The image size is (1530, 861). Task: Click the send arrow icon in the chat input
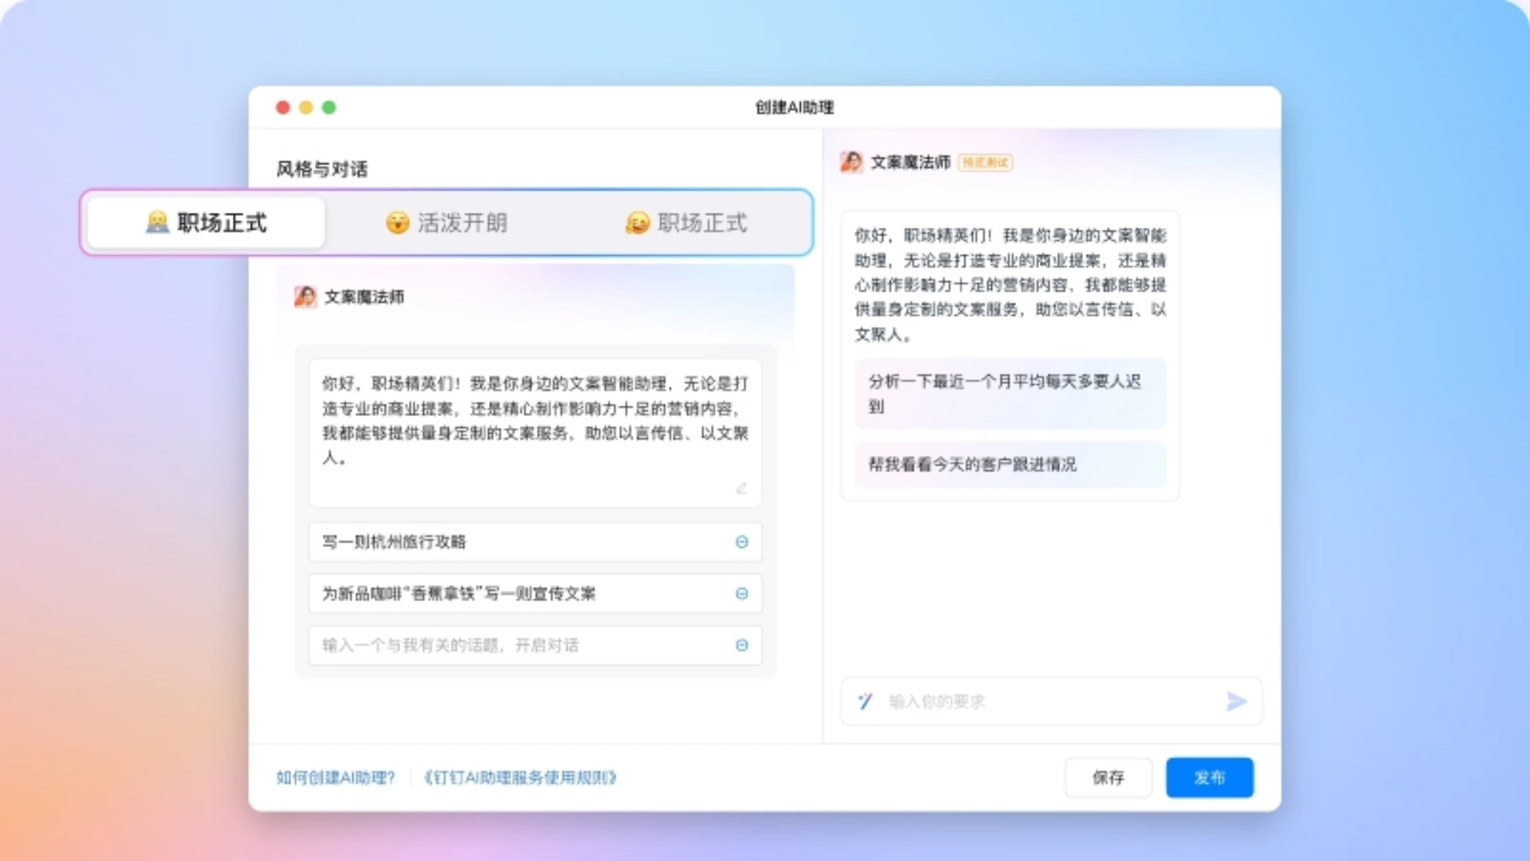pyautogui.click(x=1236, y=702)
